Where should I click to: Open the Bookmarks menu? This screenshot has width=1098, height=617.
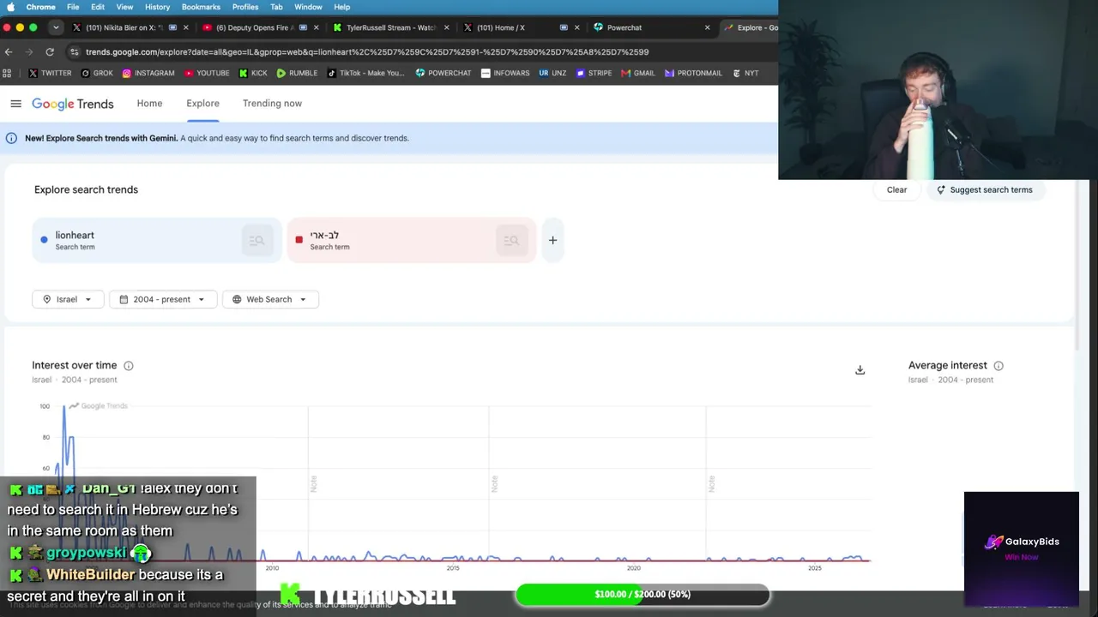coord(201,7)
